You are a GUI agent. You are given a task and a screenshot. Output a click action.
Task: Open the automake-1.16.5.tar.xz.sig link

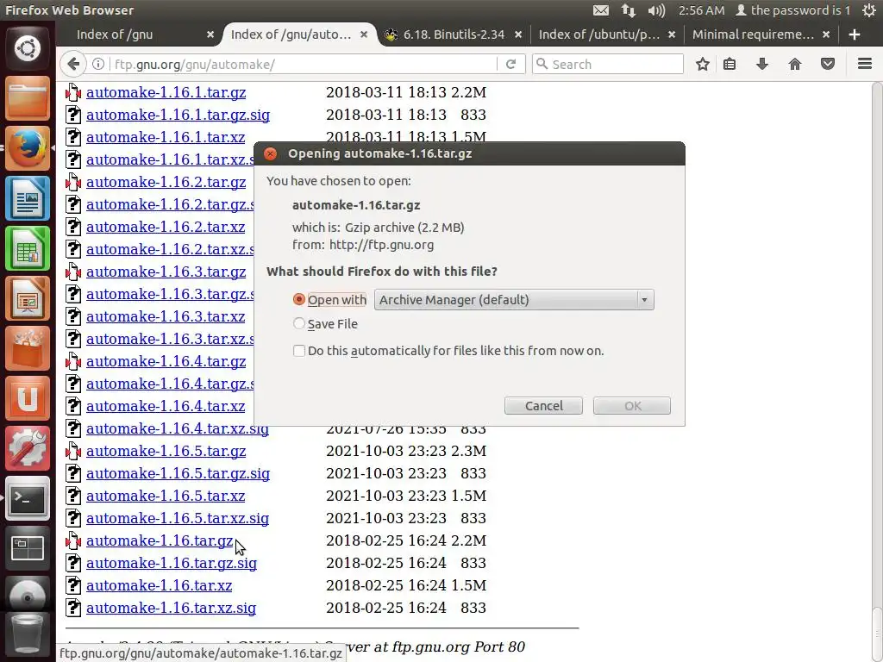[x=178, y=518]
